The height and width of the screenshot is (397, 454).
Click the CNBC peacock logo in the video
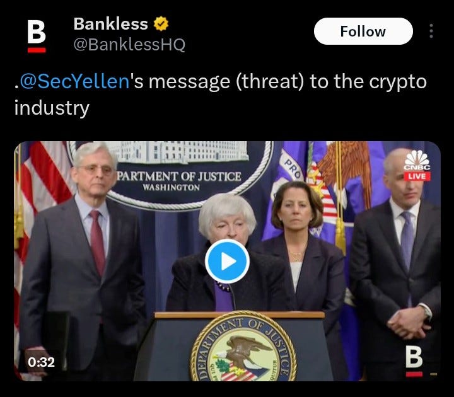tap(417, 160)
